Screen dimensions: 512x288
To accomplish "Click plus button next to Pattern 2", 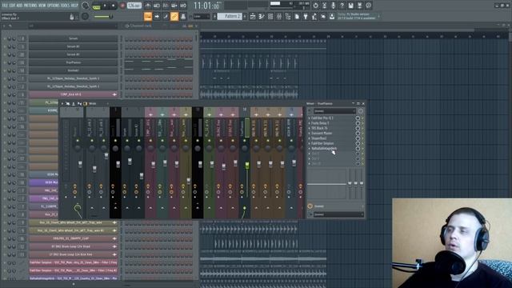I will (245, 16).
